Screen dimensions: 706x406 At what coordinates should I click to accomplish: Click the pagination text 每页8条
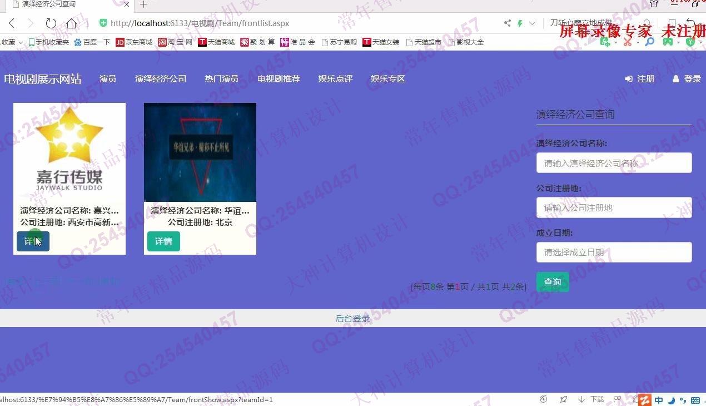point(428,287)
